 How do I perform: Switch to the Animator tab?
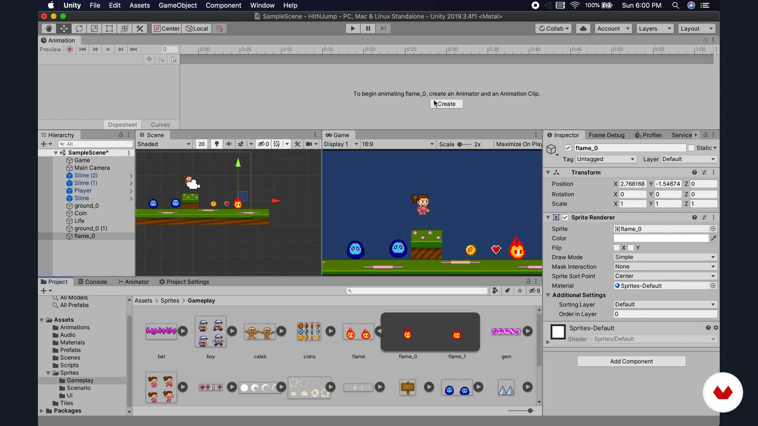point(133,282)
